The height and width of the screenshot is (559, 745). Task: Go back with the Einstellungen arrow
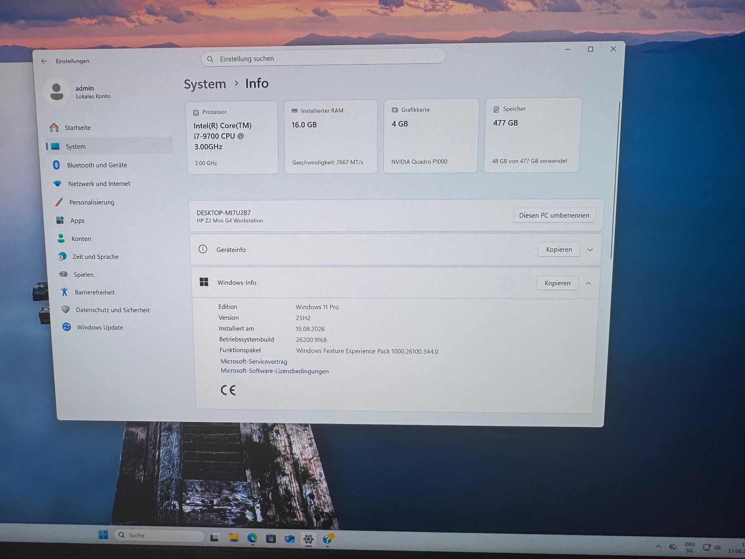coord(44,61)
